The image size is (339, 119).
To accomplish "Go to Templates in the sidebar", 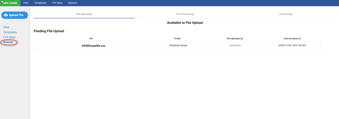I will (10, 32).
